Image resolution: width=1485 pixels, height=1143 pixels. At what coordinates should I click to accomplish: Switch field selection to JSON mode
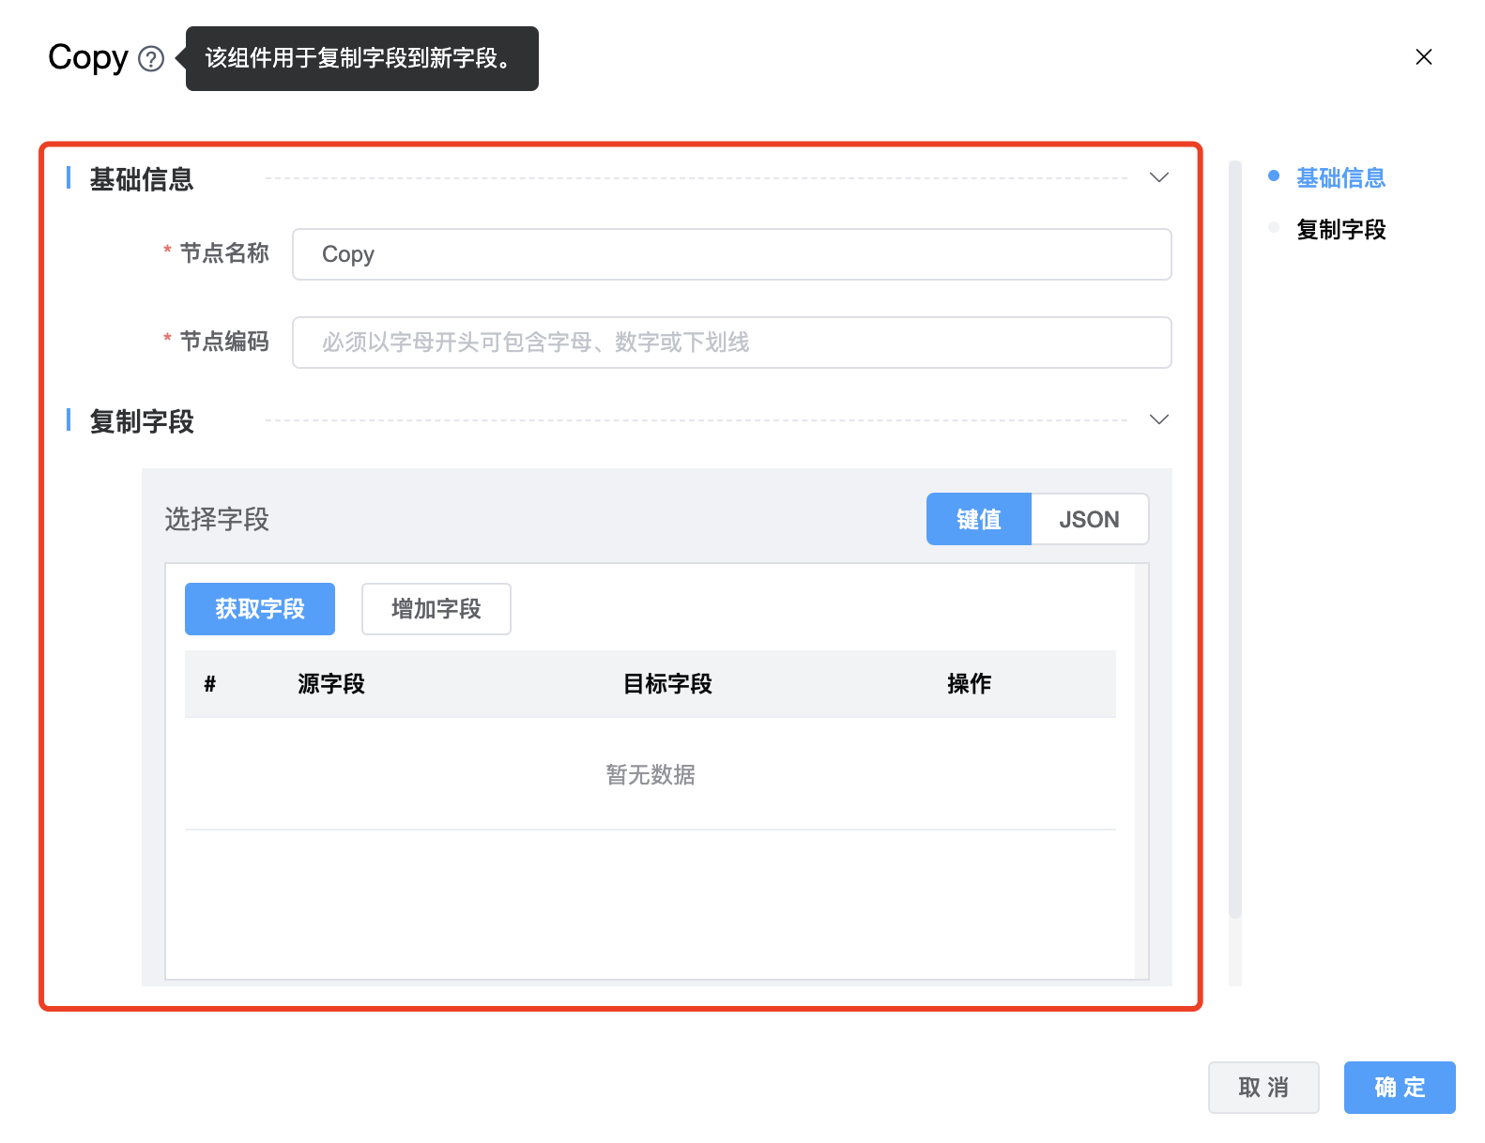coord(1089,519)
